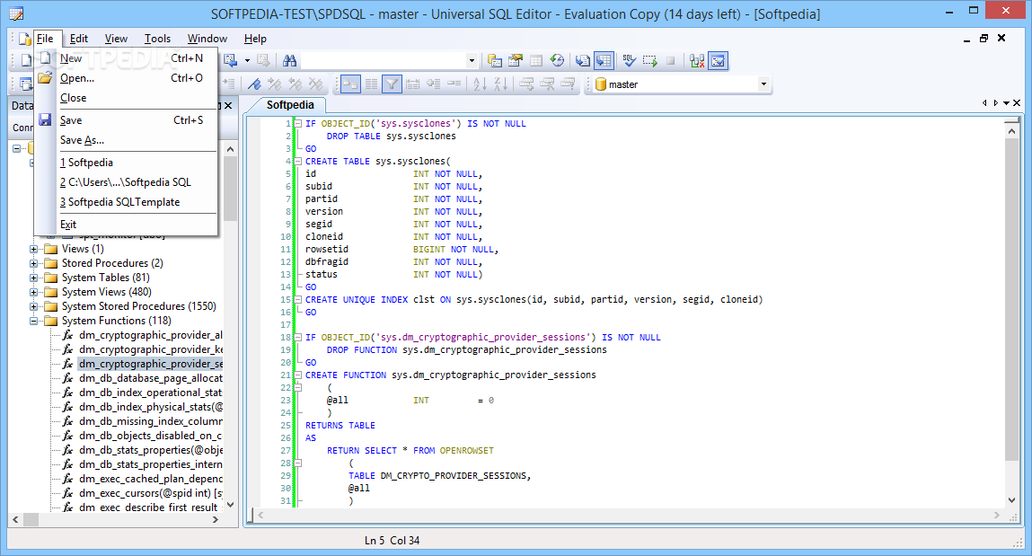1032x556 pixels.
Task: Close the left Data panel
Action: pos(228,105)
